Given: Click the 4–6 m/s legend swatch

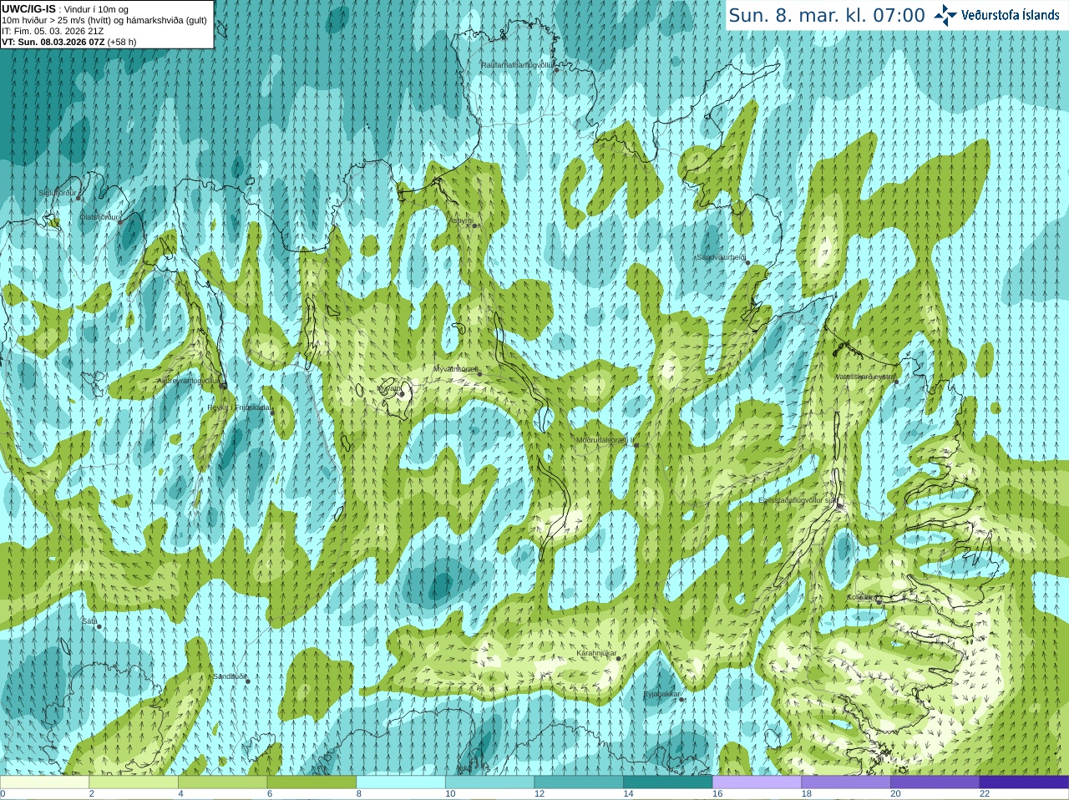Looking at the screenshot, I should click(222, 782).
